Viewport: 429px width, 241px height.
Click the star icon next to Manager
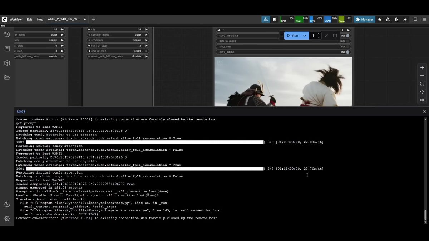[x=380, y=20]
